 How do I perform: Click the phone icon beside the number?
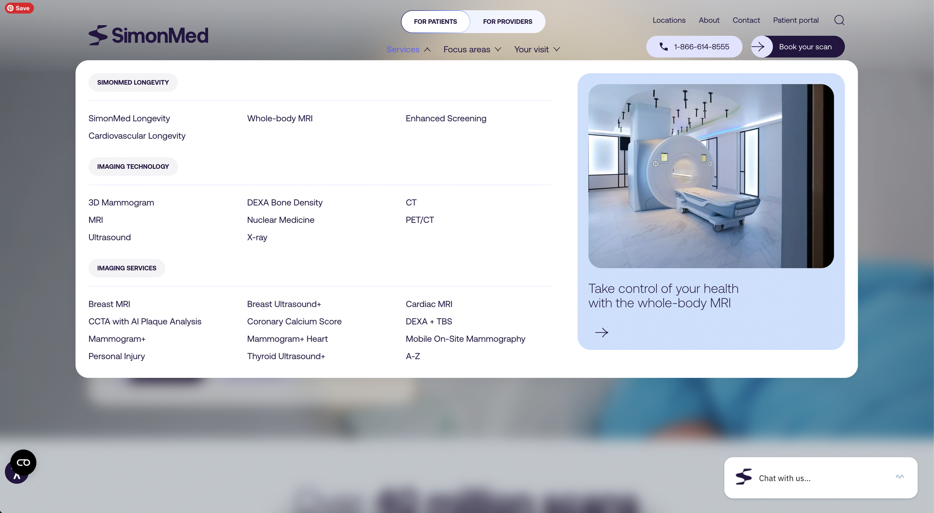(x=664, y=47)
